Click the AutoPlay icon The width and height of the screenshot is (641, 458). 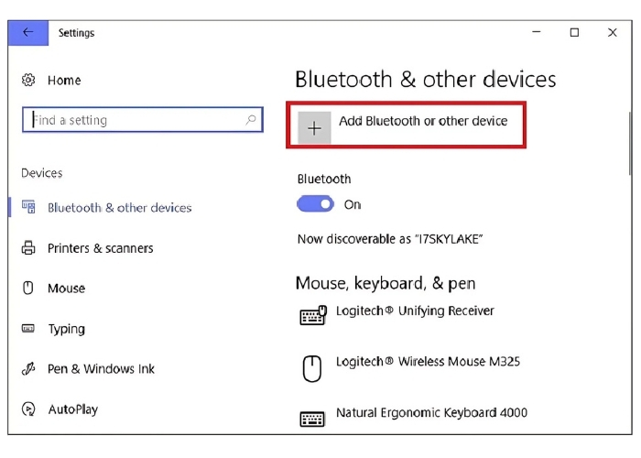click(x=28, y=409)
